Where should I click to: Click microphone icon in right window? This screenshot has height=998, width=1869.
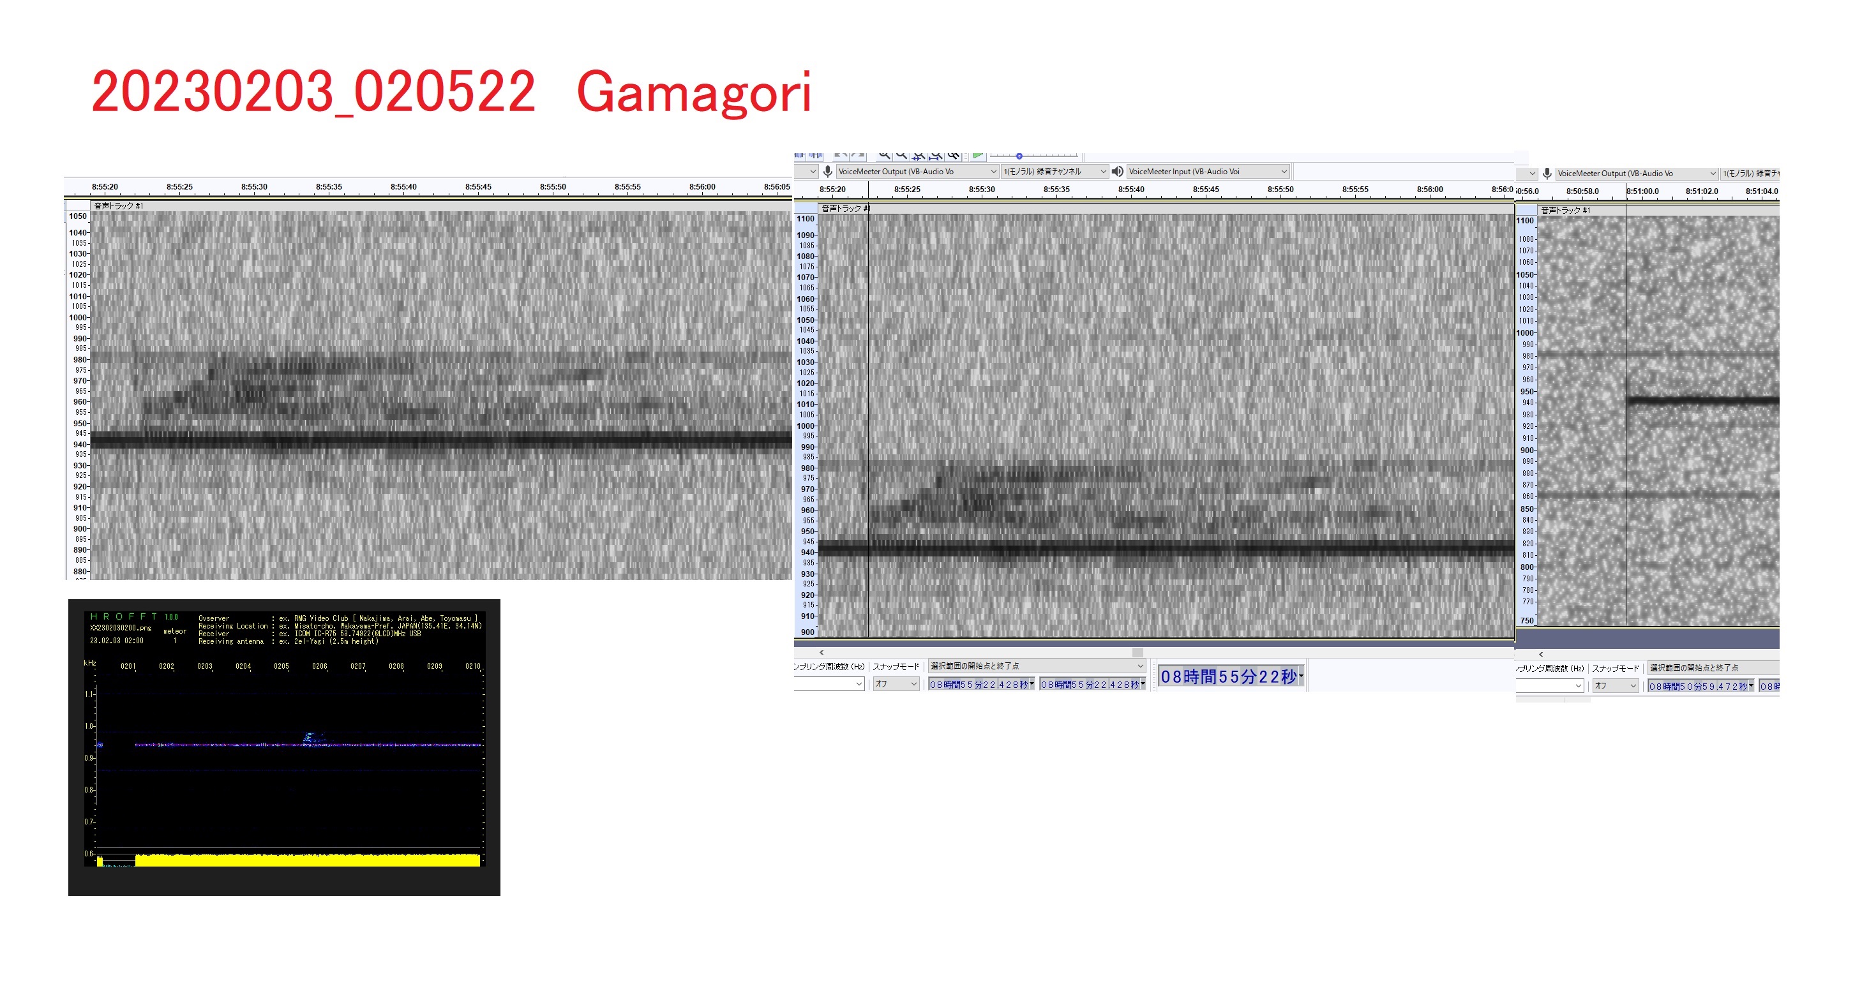(1547, 174)
